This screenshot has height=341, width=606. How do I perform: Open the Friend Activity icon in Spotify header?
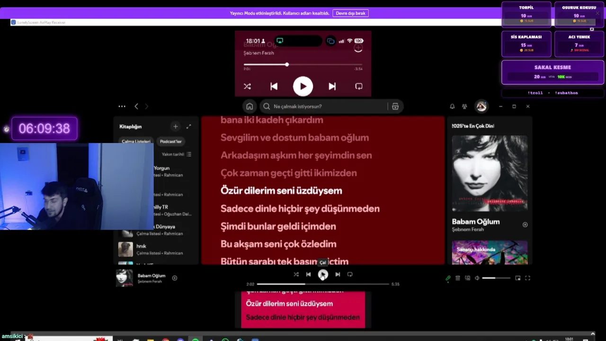click(x=464, y=107)
